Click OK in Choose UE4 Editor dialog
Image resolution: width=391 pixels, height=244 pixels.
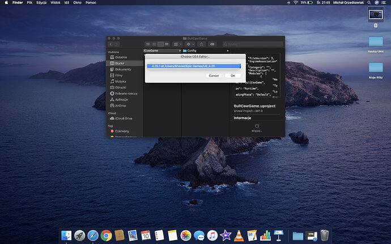232,75
